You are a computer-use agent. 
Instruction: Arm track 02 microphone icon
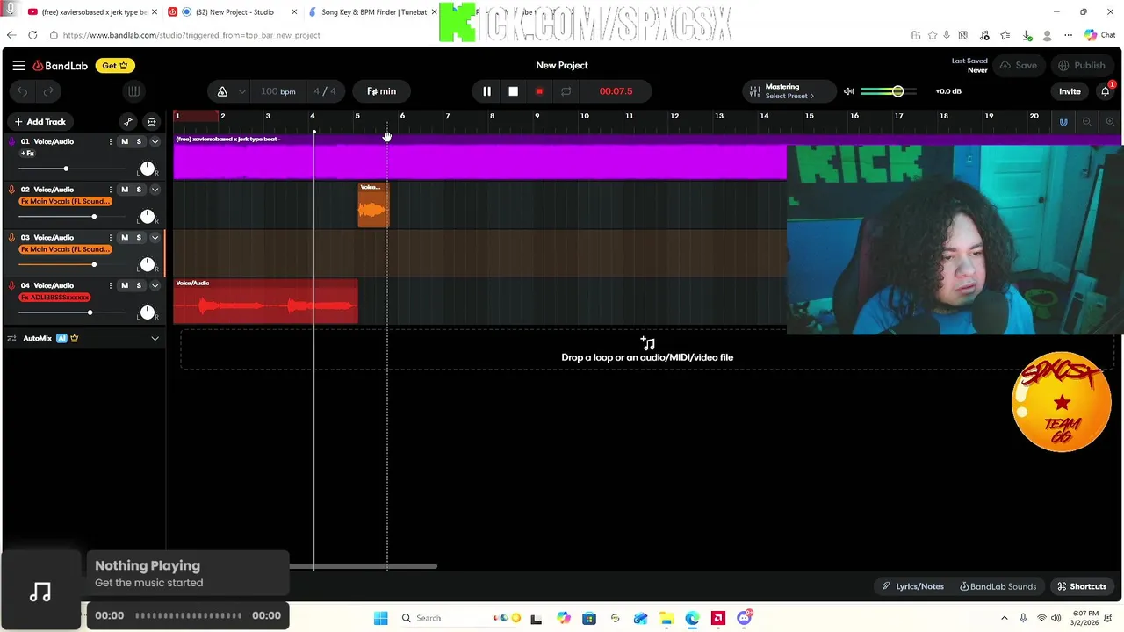[x=11, y=190]
